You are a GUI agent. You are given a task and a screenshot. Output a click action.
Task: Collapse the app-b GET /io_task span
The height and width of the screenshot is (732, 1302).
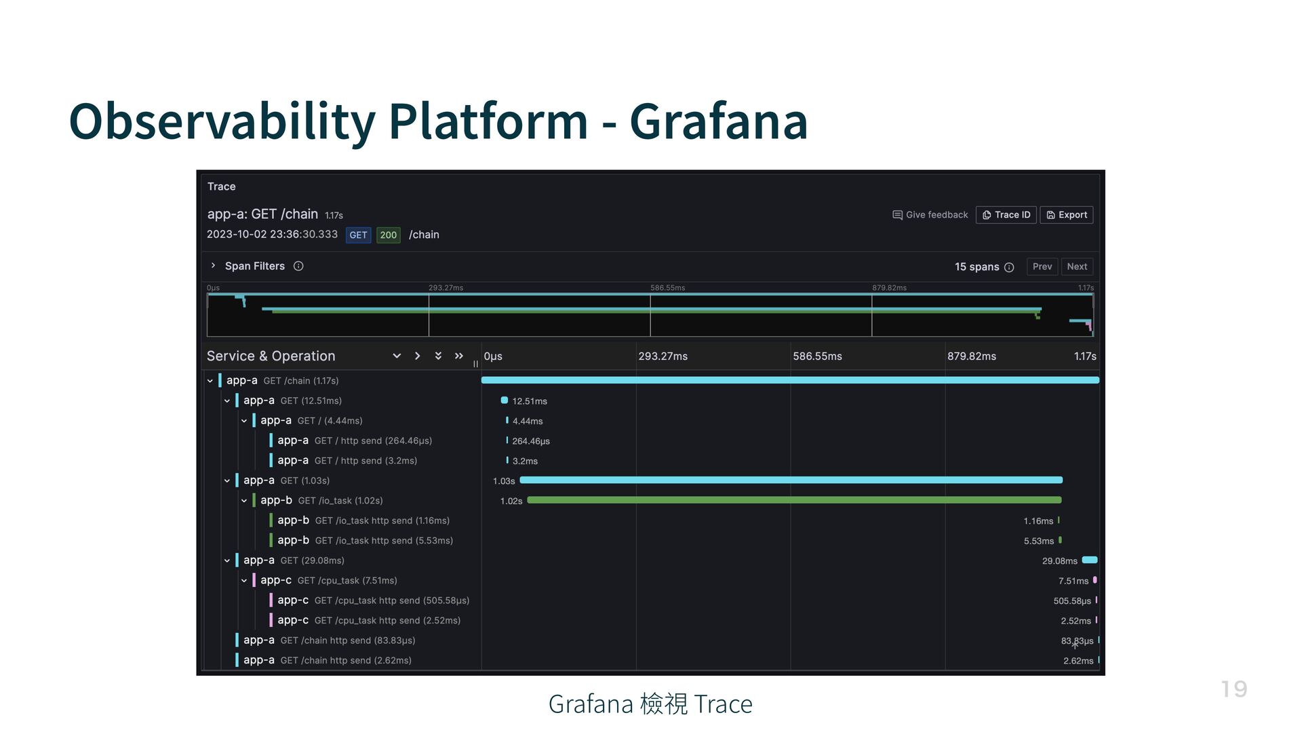click(244, 501)
